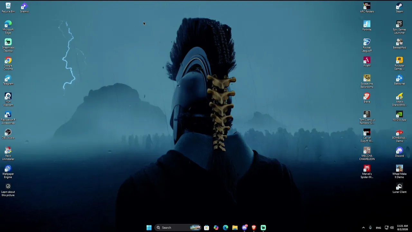The height and width of the screenshot is (232, 412).
Task: Select the Streamlabs Desktop shortcut
Action: point(8,45)
